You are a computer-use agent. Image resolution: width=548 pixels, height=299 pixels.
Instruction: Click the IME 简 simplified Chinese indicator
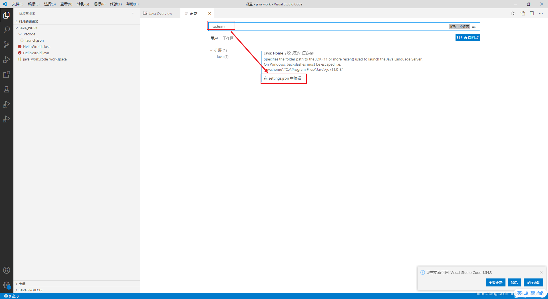[x=533, y=293]
